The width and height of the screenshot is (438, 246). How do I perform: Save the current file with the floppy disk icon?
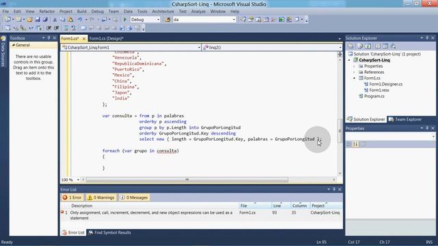point(38,20)
